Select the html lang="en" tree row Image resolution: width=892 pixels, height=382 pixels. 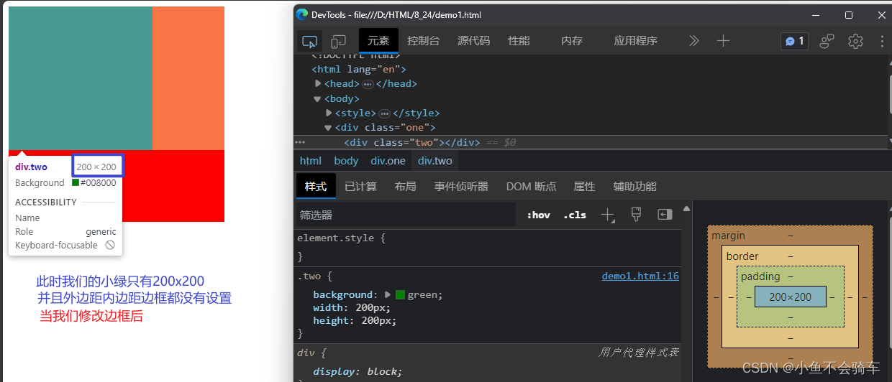(x=359, y=70)
